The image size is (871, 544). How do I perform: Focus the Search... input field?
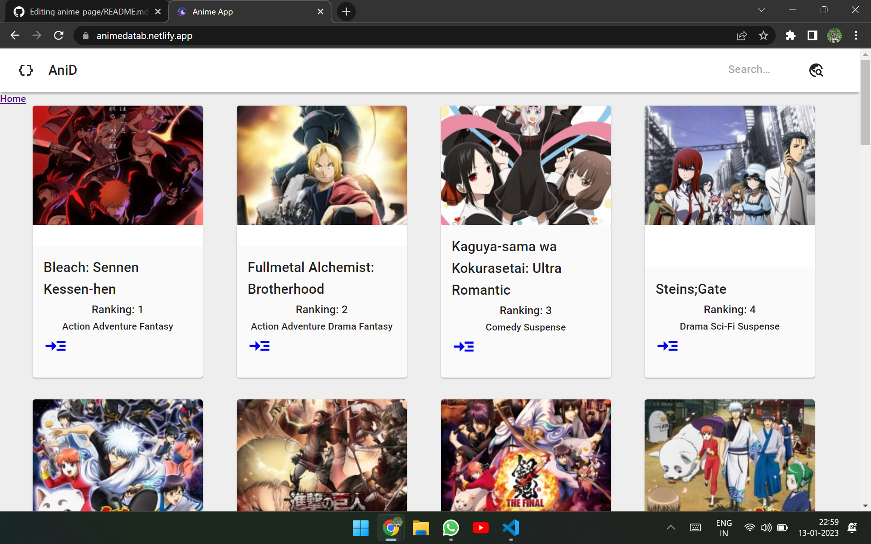(x=762, y=70)
